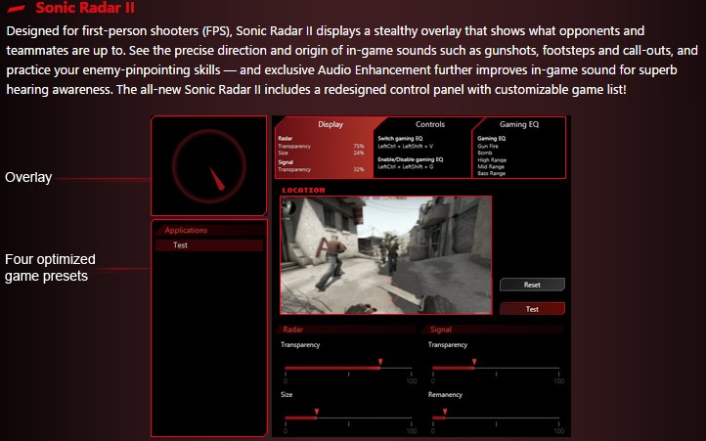Screen dimensions: 706x441
Task: Click the Signal Transparency 32% value
Action: pos(359,169)
